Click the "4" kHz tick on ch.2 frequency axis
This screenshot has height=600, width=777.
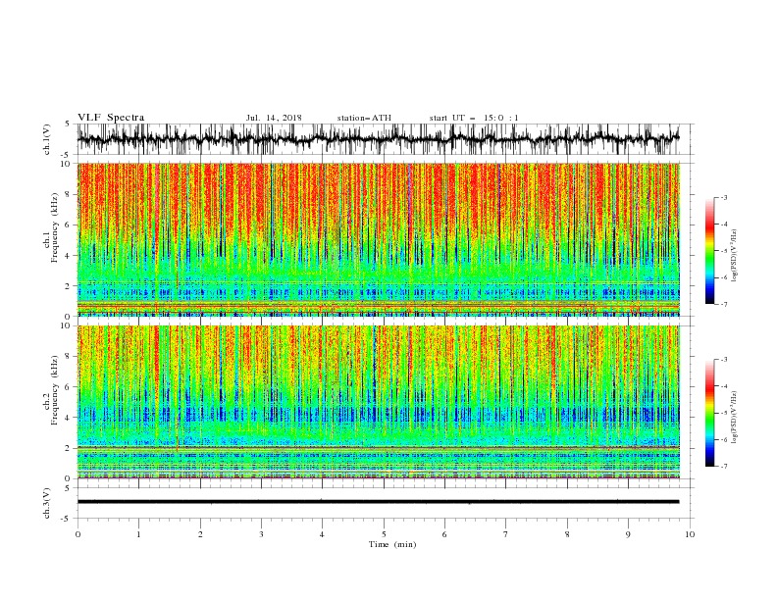click(68, 418)
